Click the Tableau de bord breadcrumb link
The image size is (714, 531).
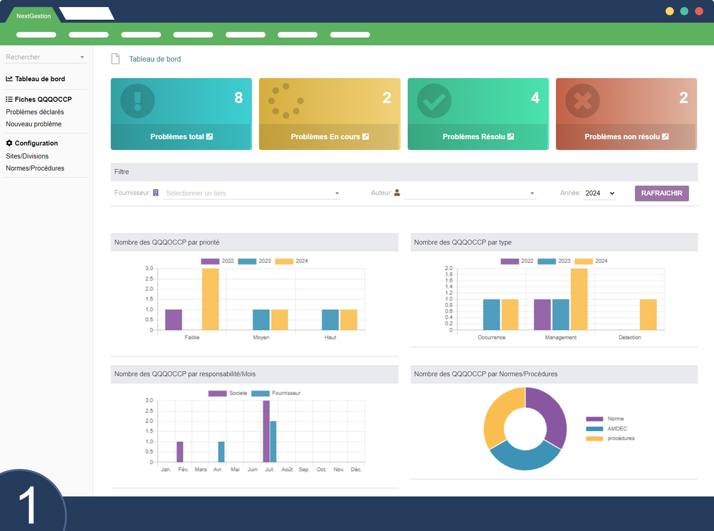pos(155,59)
